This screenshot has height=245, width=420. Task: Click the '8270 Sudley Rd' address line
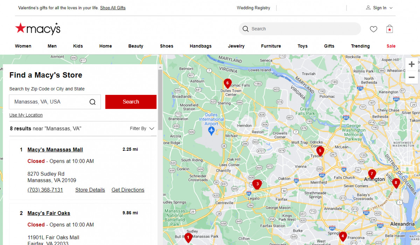[x=46, y=174]
